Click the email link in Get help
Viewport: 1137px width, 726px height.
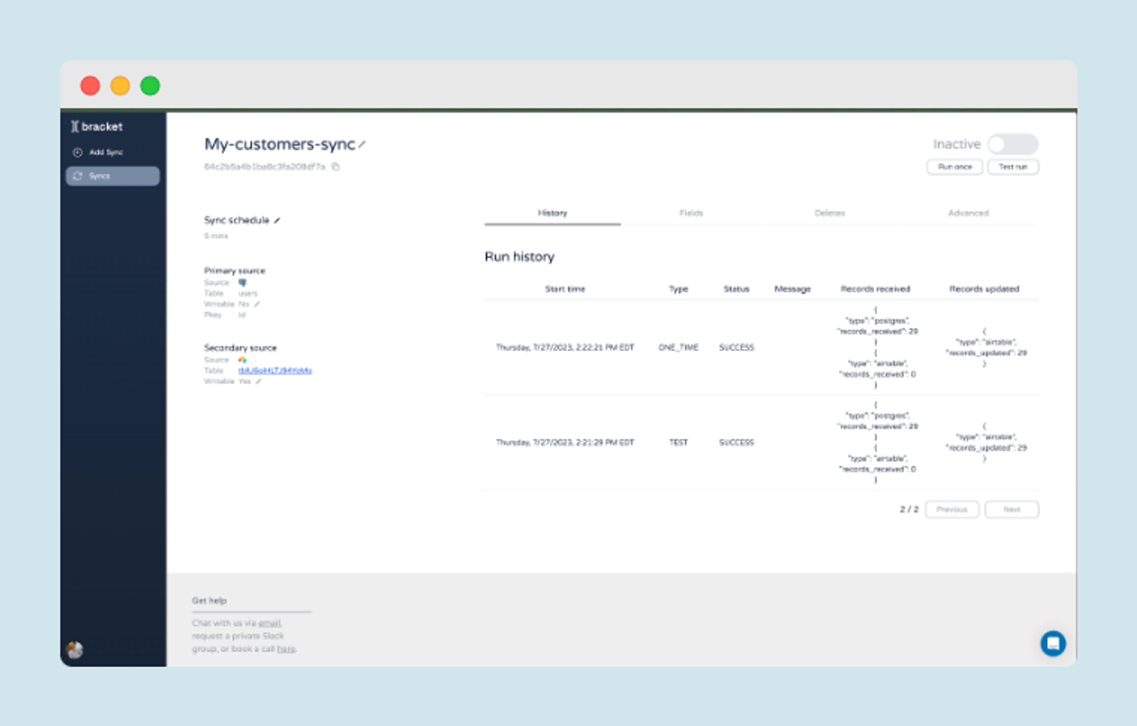pyautogui.click(x=270, y=623)
